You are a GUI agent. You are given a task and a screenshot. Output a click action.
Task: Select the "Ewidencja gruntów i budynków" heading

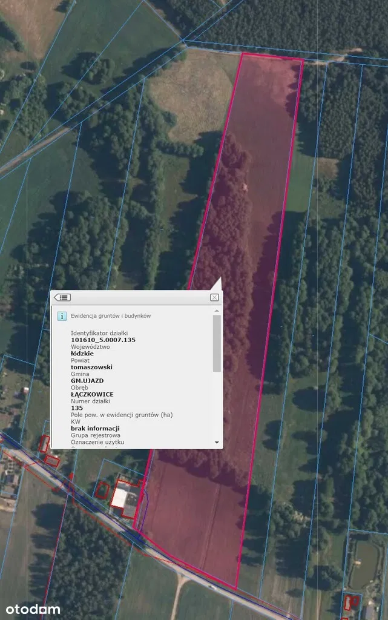pos(111,315)
